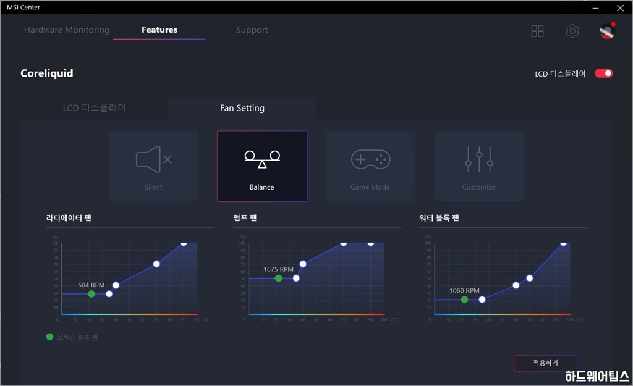This screenshot has height=386, width=633.
Task: Select pump fan curve point at 90°C
Action: point(371,243)
